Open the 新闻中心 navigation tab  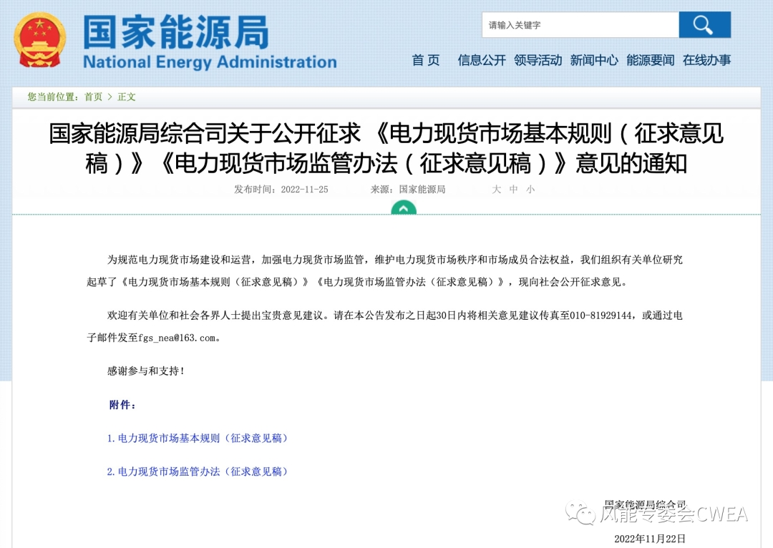coord(594,60)
